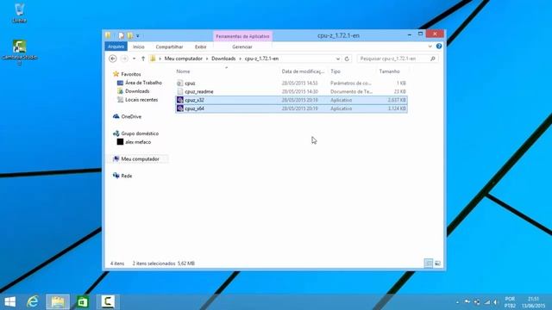Open the Store taskbar icon
Viewport: 552px width, 310px height.
coord(83,301)
